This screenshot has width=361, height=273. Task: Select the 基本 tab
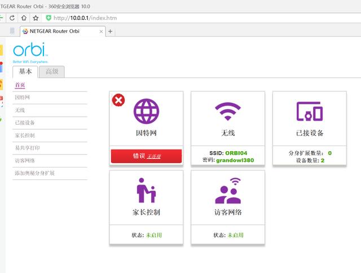pos(25,72)
